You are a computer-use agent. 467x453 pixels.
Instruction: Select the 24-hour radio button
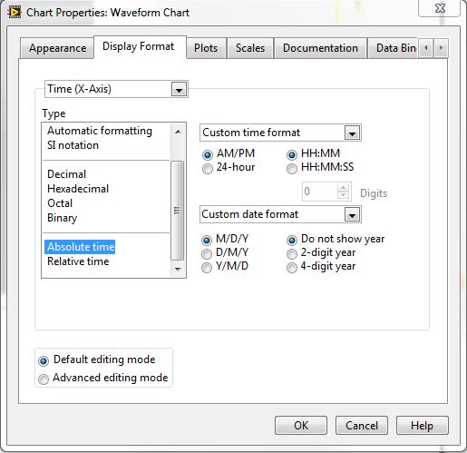(208, 169)
